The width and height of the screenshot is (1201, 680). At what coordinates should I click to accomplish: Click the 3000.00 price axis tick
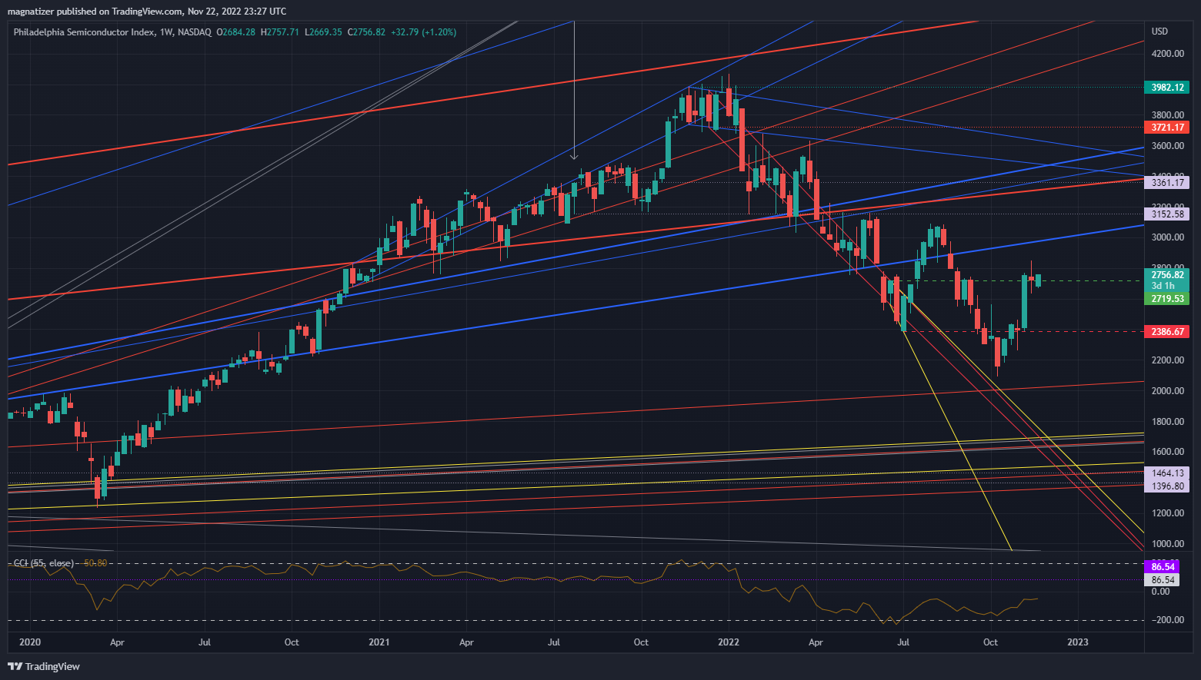pos(1167,237)
